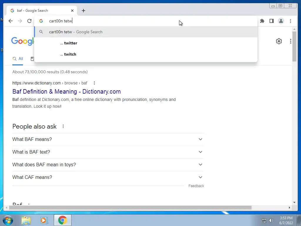Click the browser forward arrow

20,21
